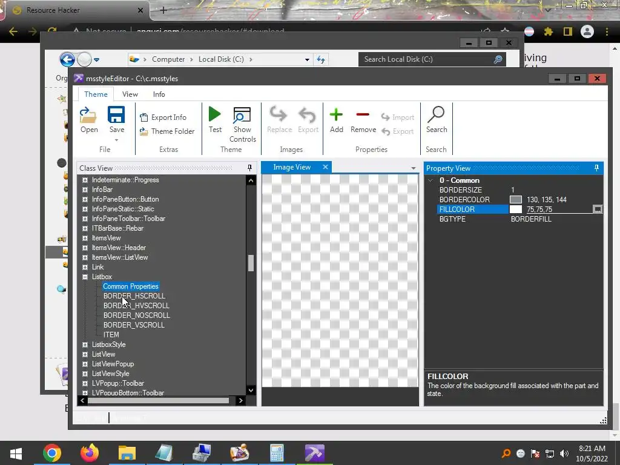The height and width of the screenshot is (465, 620).
Task: Click Explorer back button
Action: [67, 60]
